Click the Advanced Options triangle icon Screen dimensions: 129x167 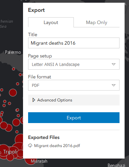coord(34,100)
